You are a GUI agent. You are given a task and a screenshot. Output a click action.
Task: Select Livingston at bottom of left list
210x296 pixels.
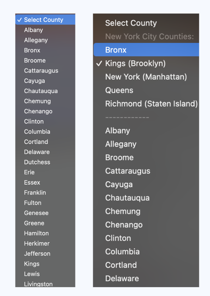point(45,284)
